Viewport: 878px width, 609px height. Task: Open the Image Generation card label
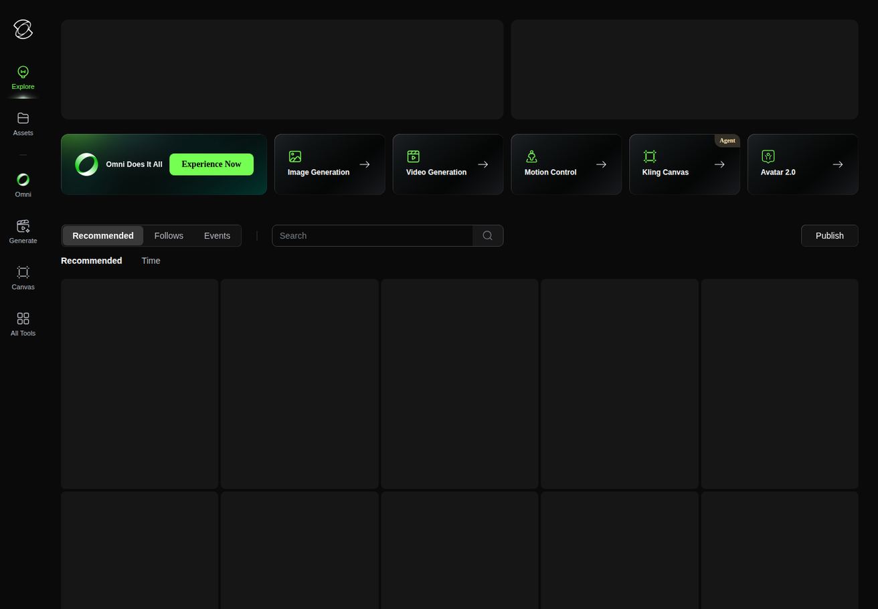coord(319,172)
